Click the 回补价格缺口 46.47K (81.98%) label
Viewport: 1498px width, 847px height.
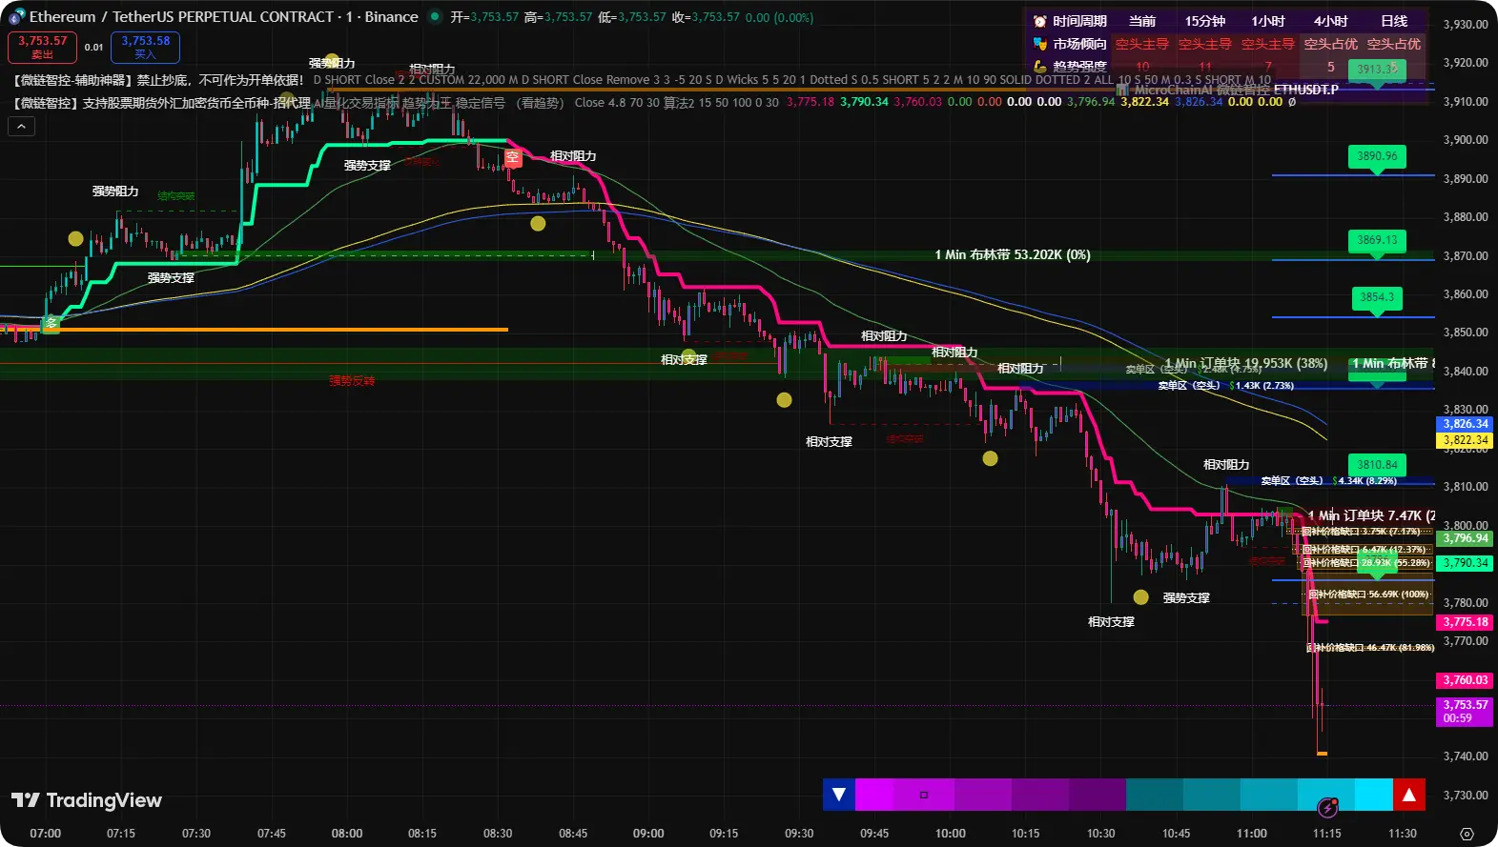coord(1370,648)
